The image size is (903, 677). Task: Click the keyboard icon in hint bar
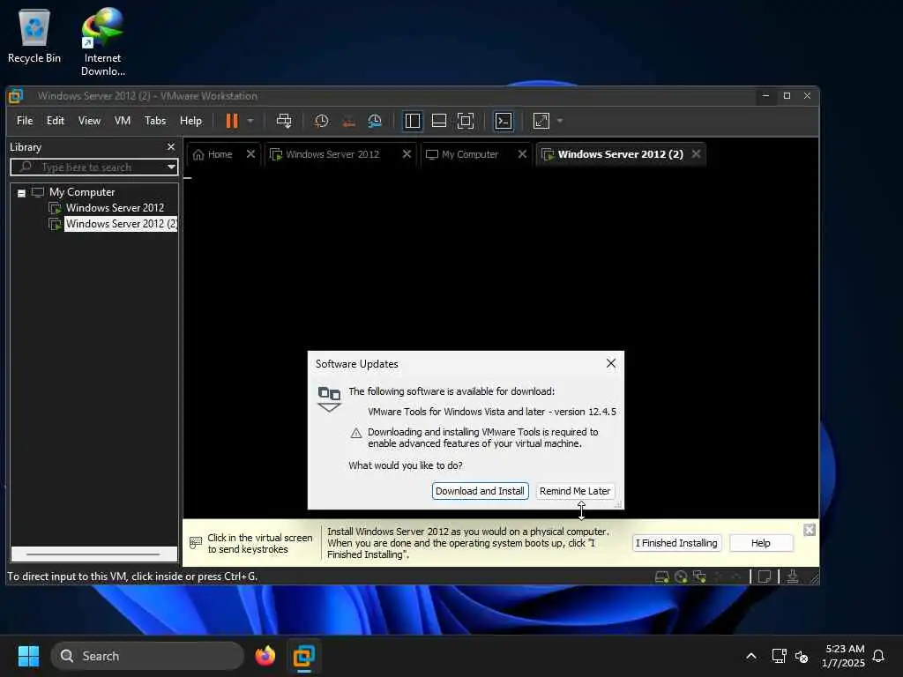tap(196, 543)
